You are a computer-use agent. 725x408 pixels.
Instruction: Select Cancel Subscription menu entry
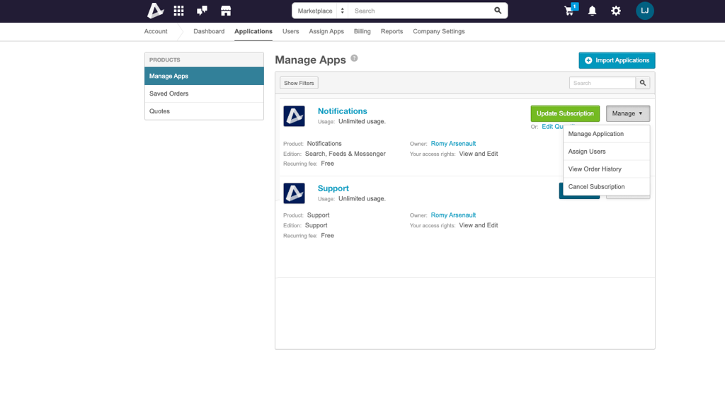606,186
